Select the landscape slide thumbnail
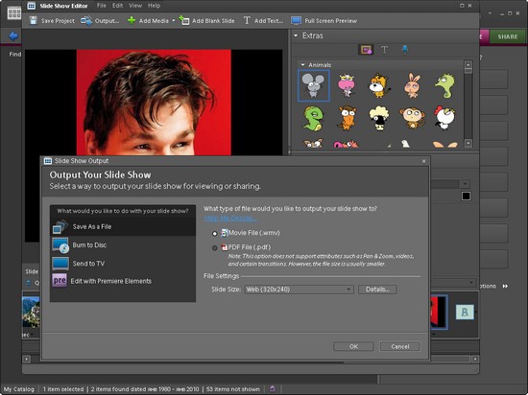 [x=31, y=312]
